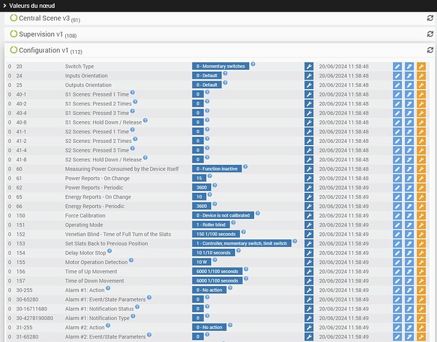Image resolution: width=437 pixels, height=342 pixels.
Task: Open help icon beside S1 Scenes: Pressed 1 Time label
Action: point(132,92)
